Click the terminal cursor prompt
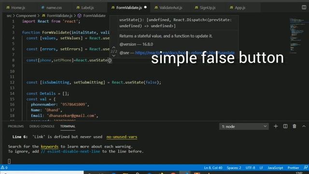Screen dimensions: 309x174 click(x=9, y=161)
